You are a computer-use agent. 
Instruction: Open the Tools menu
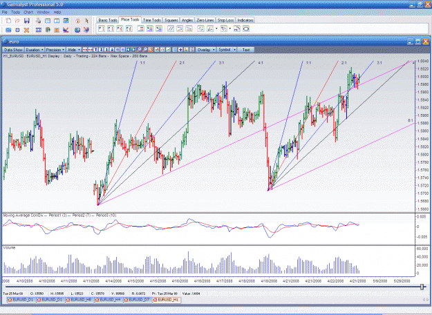(15, 12)
